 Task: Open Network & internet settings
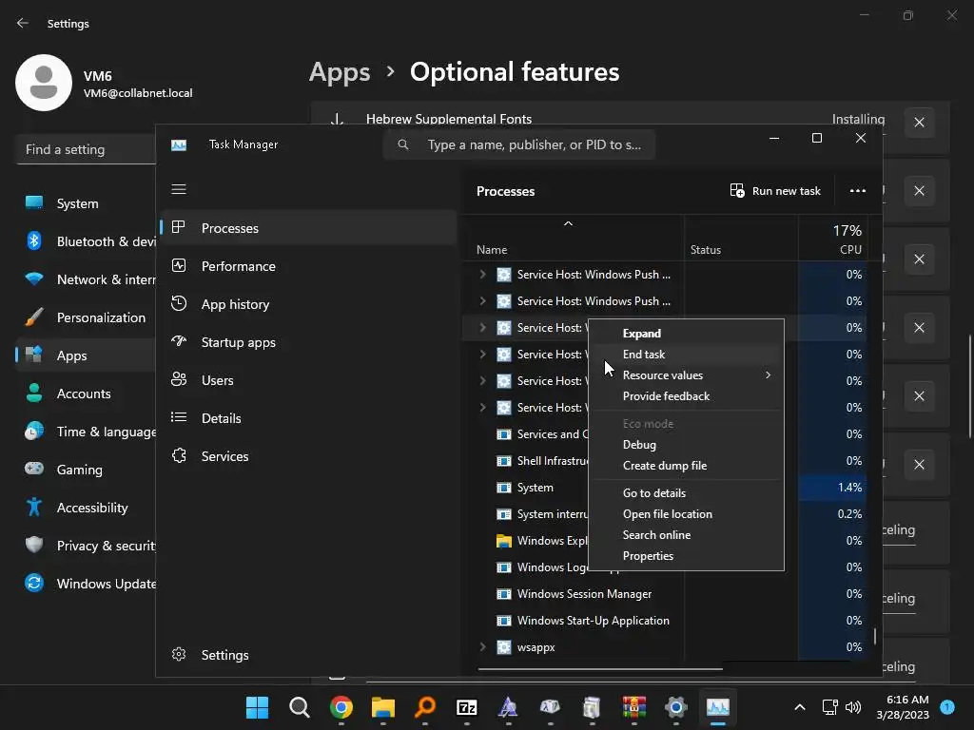[x=86, y=279]
